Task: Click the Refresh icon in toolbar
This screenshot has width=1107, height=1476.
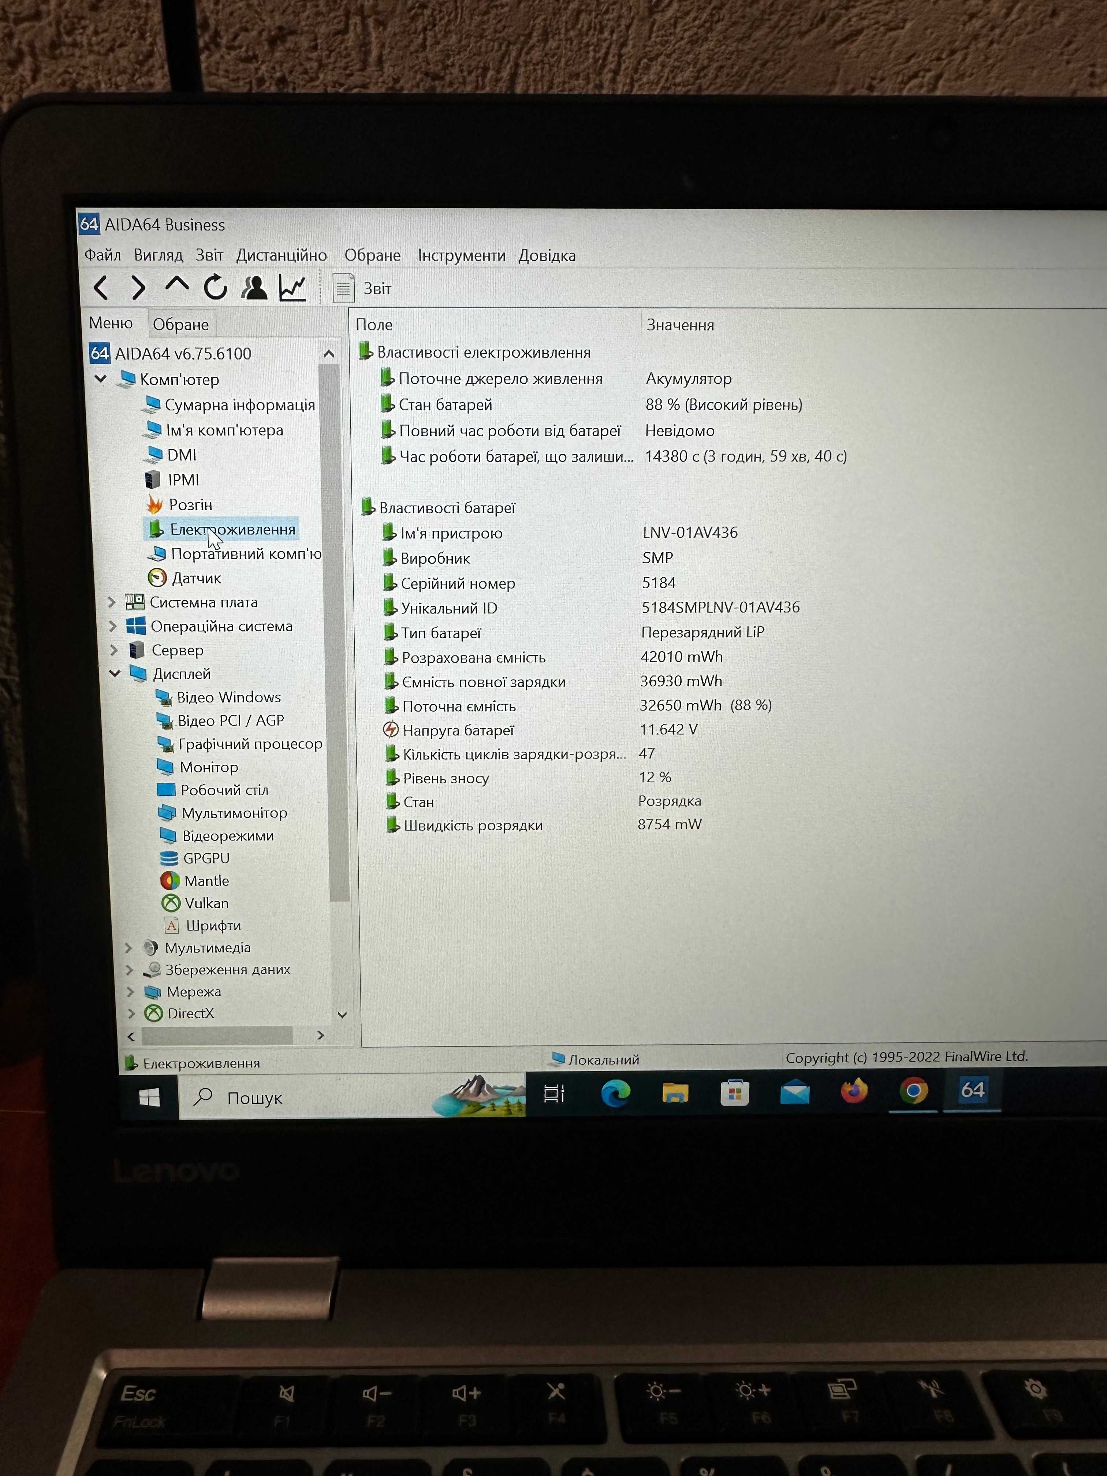Action: (216, 287)
